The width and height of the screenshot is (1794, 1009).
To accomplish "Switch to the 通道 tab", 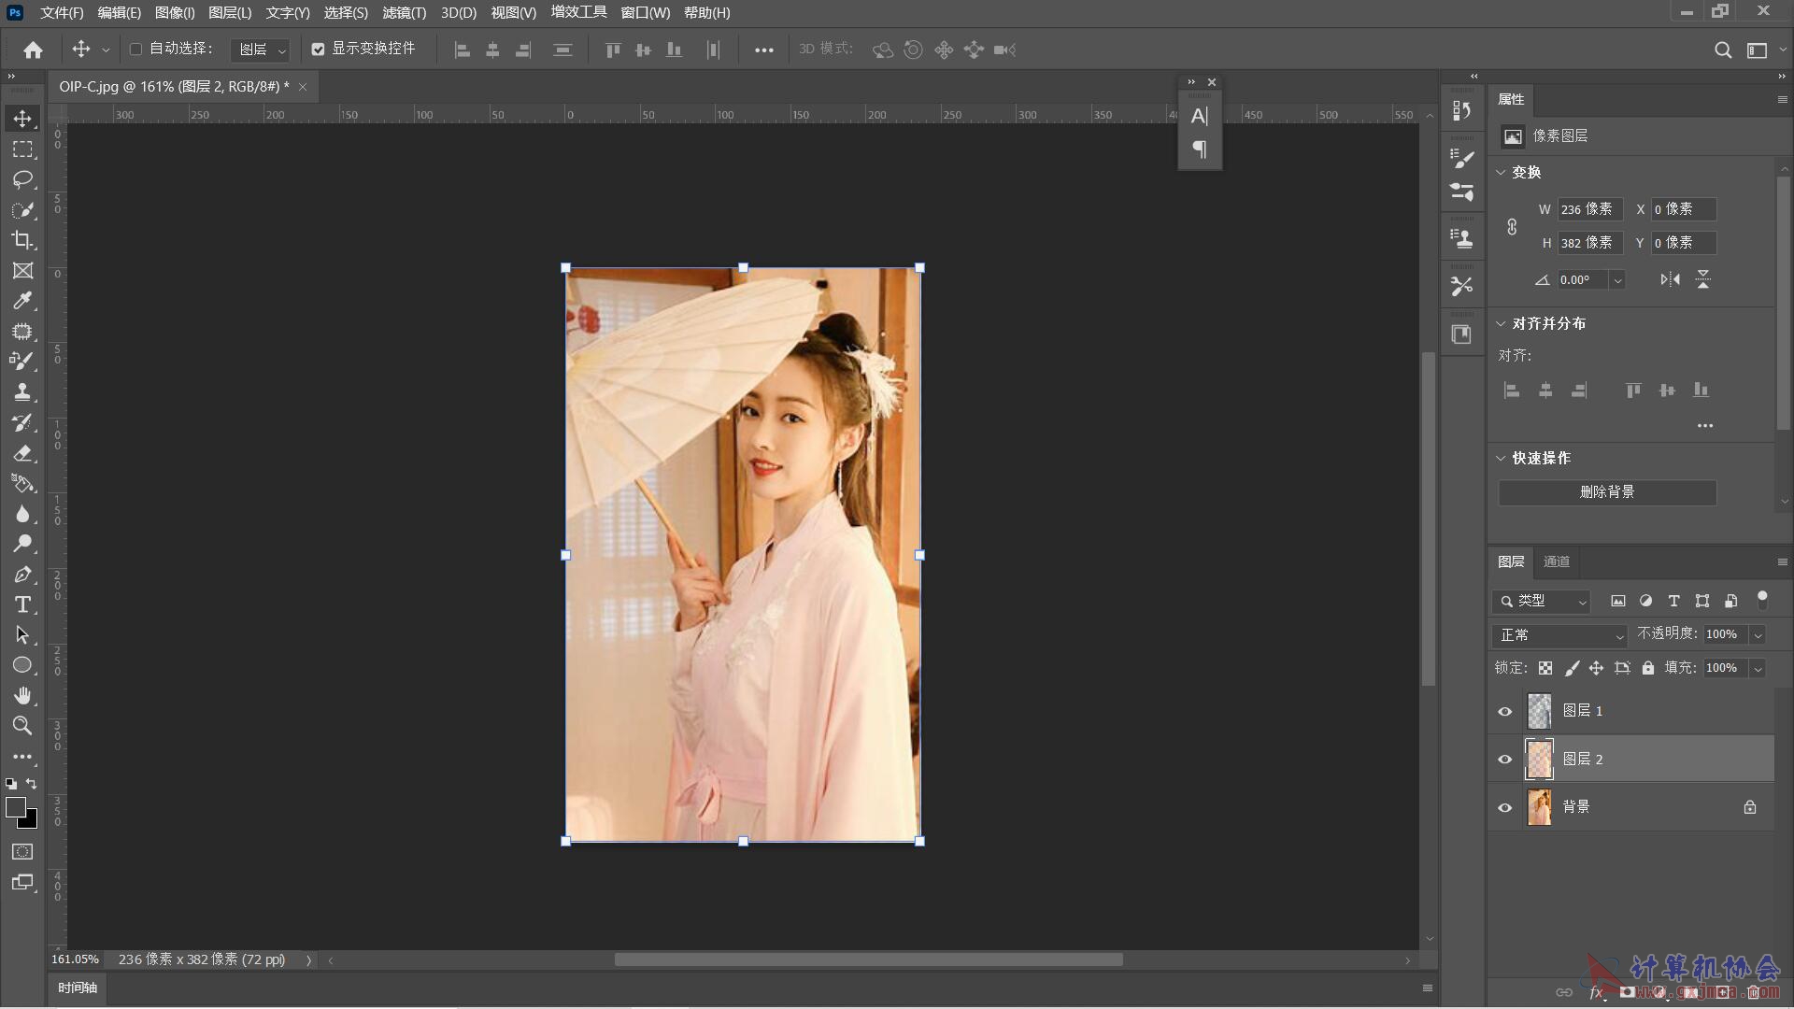I will point(1556,561).
